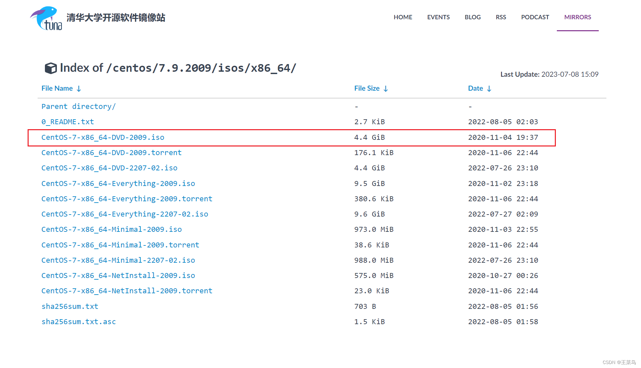Open sha256sum.txt file
Screen dimensions: 641x368
(x=70, y=307)
